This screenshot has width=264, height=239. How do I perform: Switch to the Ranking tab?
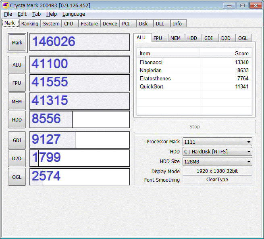(30, 23)
